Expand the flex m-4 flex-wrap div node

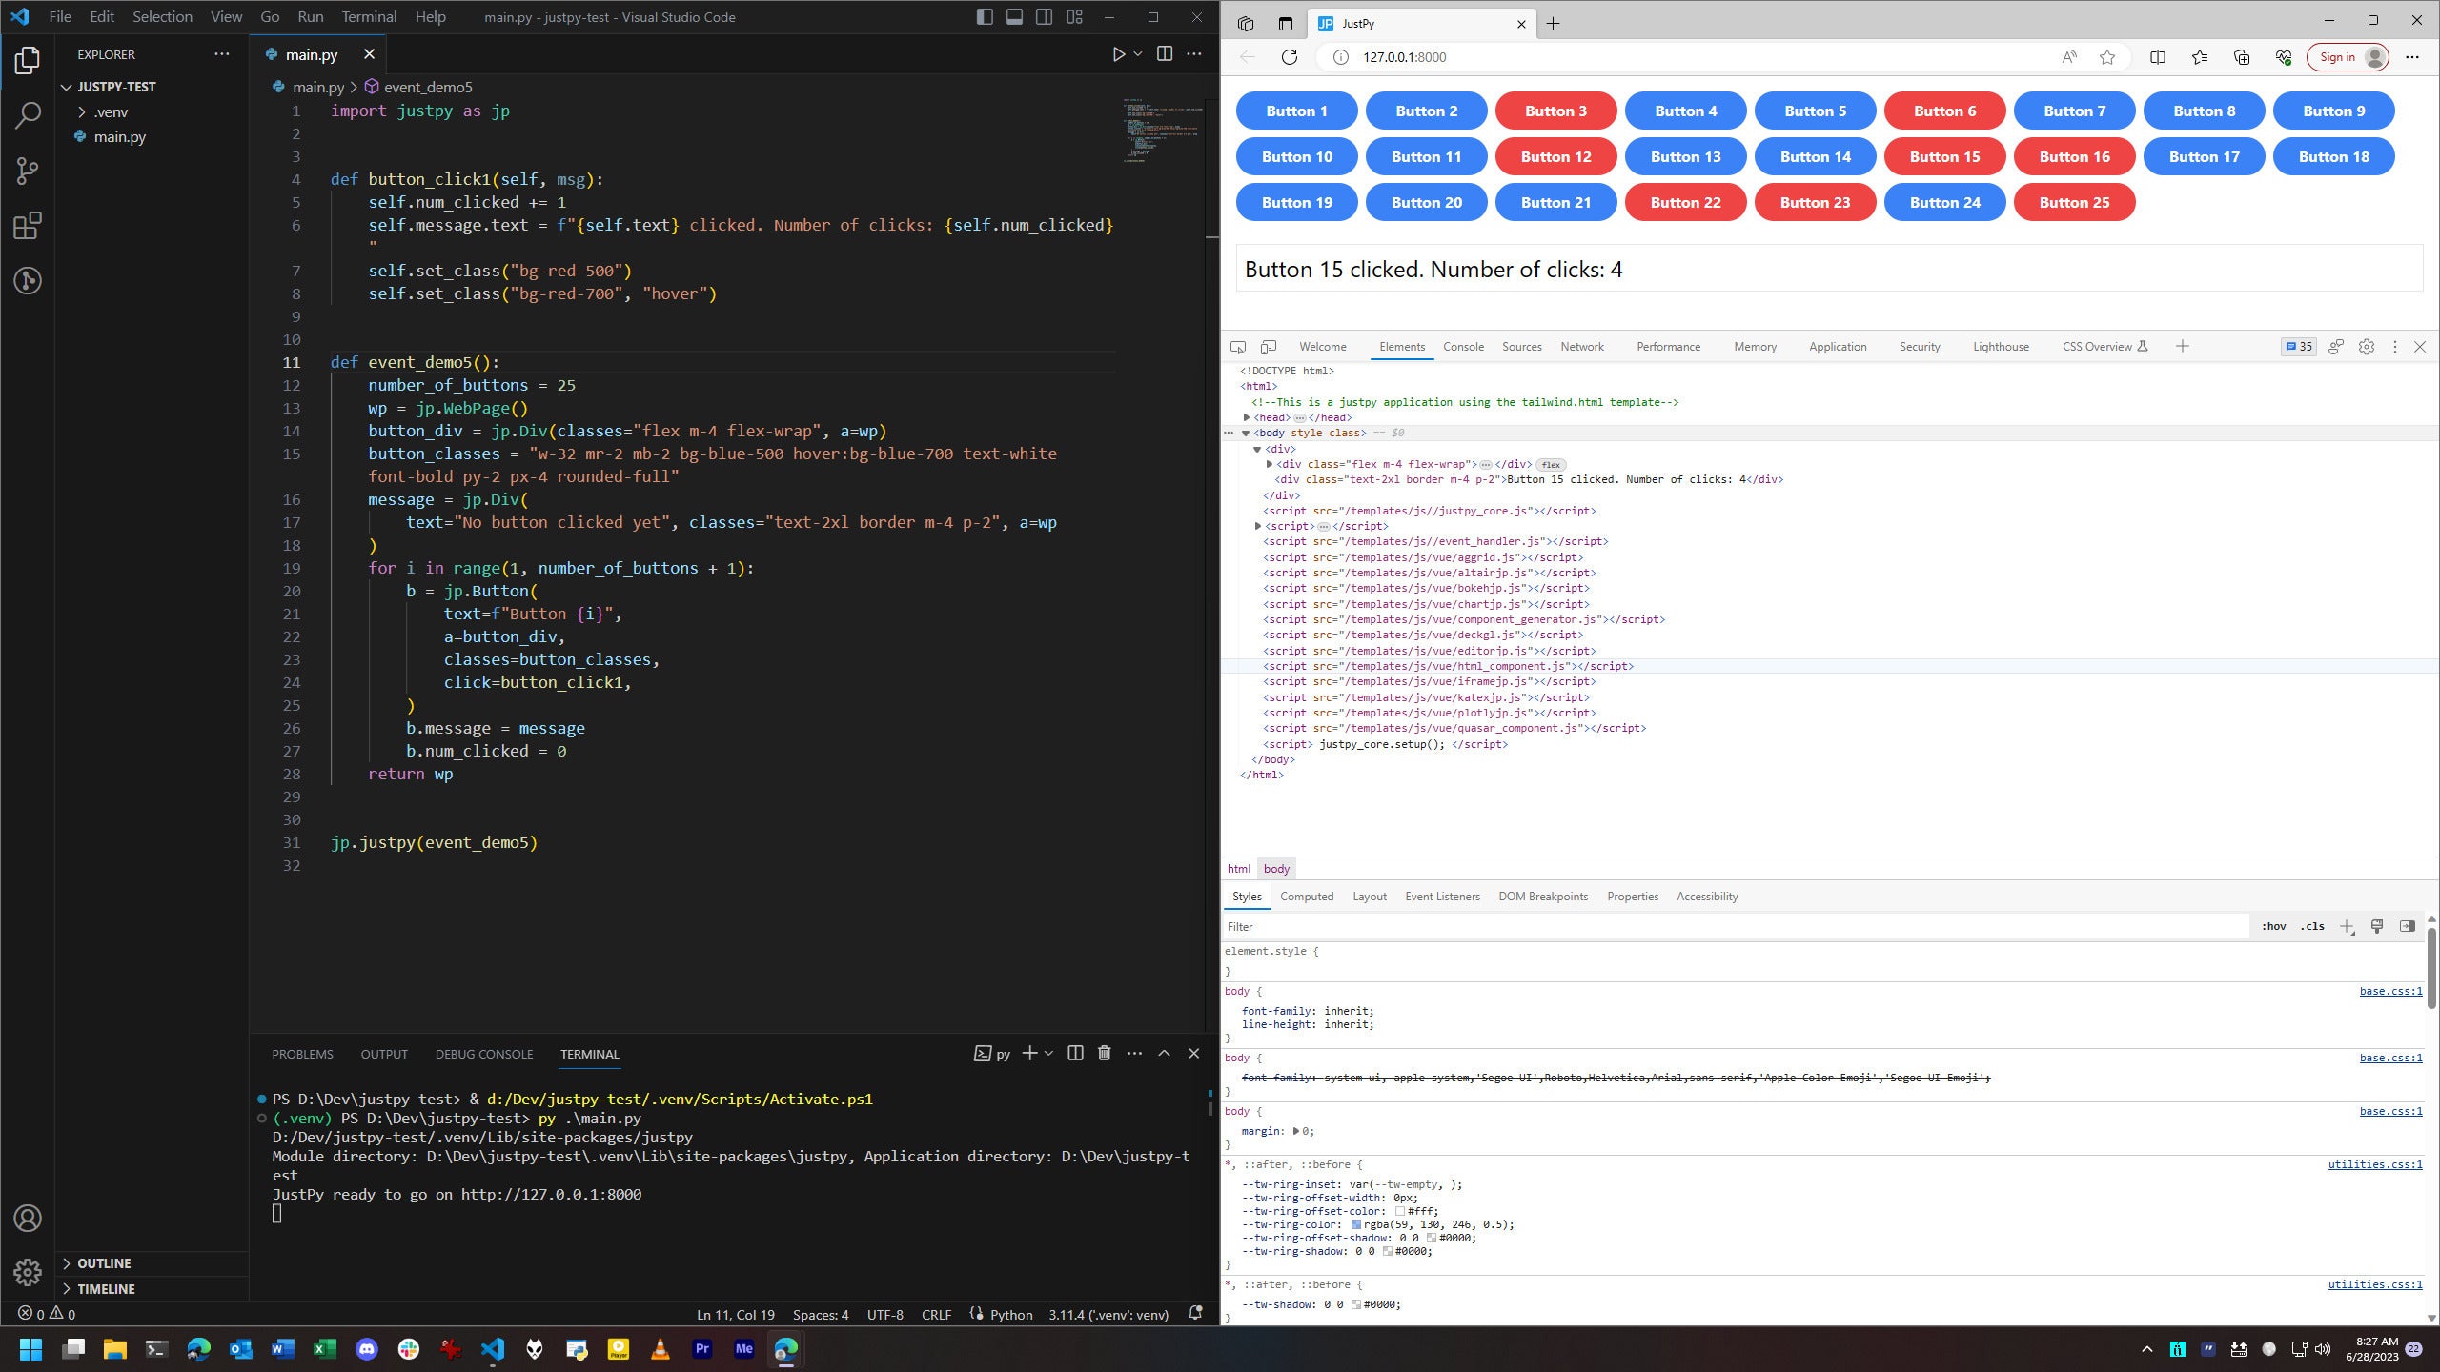(x=1270, y=464)
